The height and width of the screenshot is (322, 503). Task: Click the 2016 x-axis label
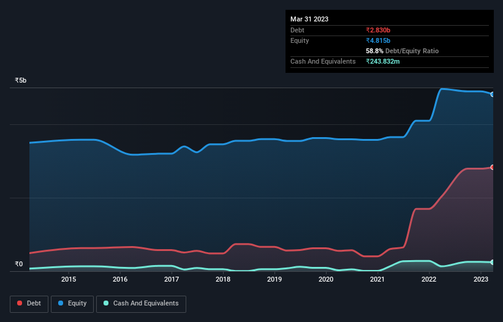[x=120, y=279]
